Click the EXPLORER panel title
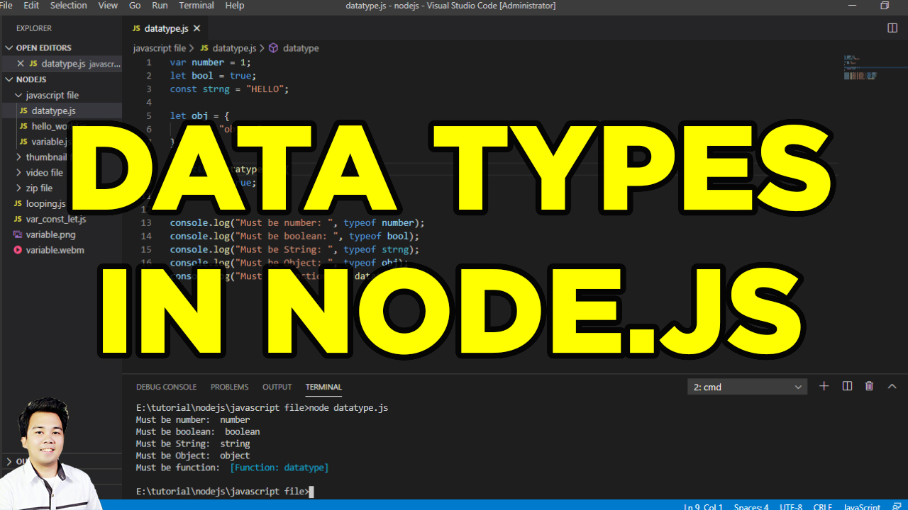 [34, 28]
